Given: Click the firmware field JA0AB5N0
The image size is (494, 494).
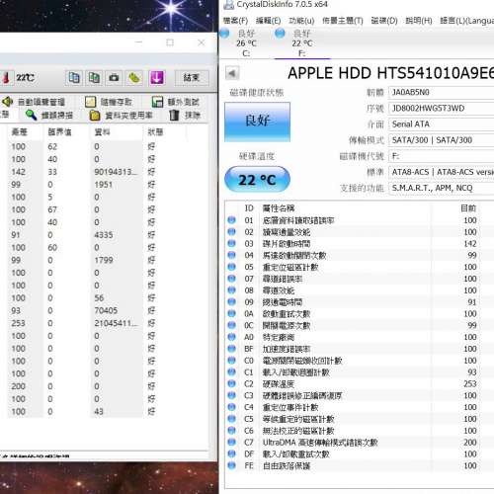Looking at the screenshot, I should point(442,92).
